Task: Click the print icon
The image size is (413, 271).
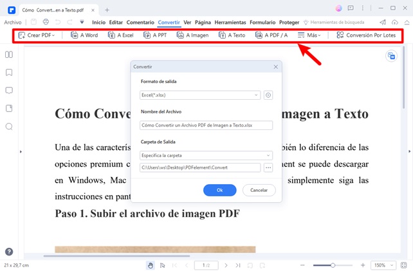Action: point(46,22)
